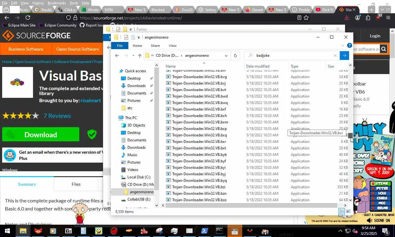395x237 pixels.
Task: Expand the Explorer ribbon chevron
Action: point(343,45)
